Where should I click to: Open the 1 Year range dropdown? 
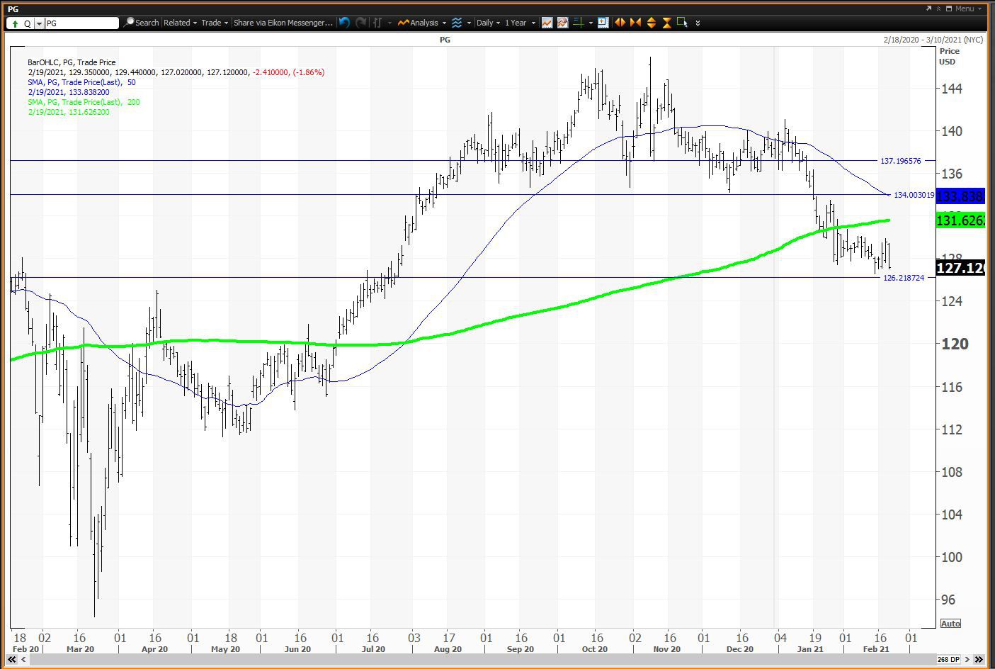pos(519,23)
